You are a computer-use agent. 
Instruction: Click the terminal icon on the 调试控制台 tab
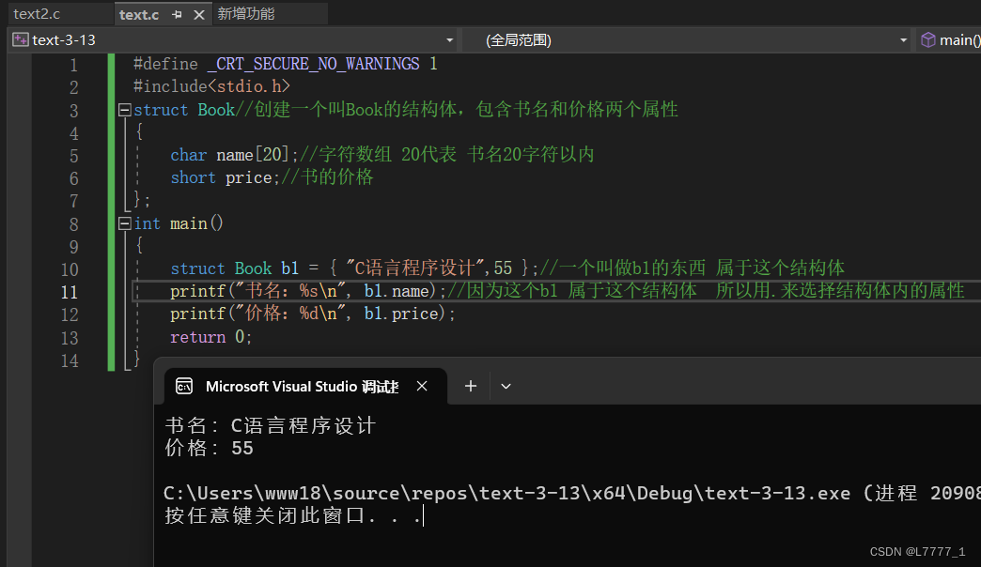tap(184, 386)
